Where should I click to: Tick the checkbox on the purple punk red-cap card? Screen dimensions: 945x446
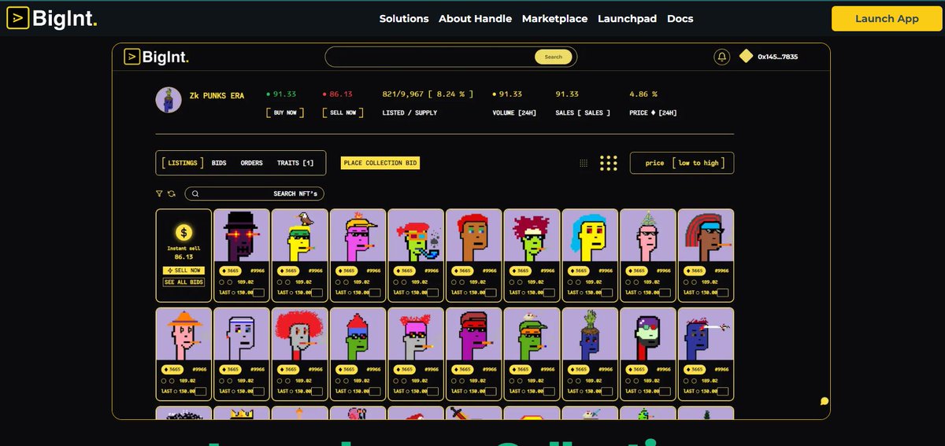point(491,391)
